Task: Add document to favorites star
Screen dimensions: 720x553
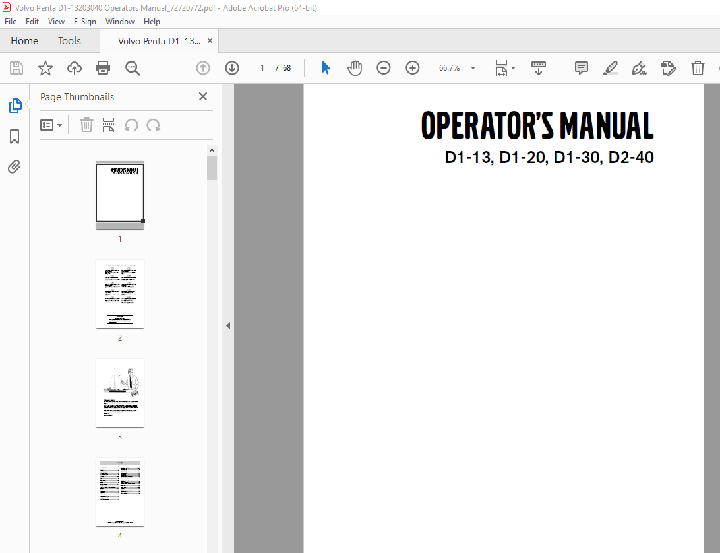Action: [45, 68]
